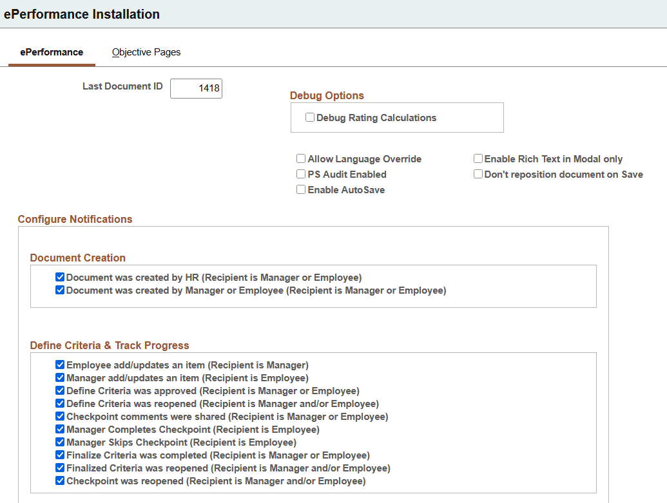Turn on Enable AutoSave
667x503 pixels.
301,189
